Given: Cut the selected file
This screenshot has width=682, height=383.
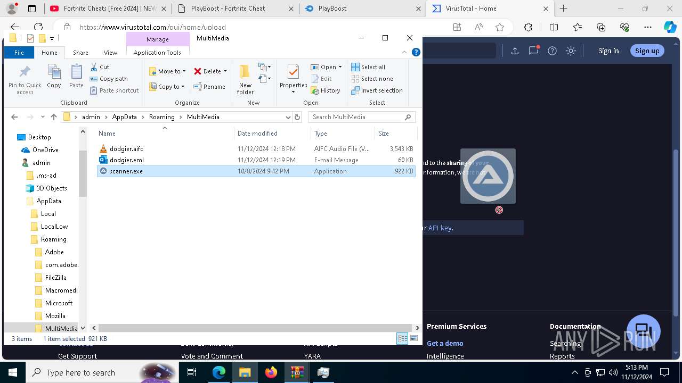Looking at the screenshot, I should click(100, 67).
